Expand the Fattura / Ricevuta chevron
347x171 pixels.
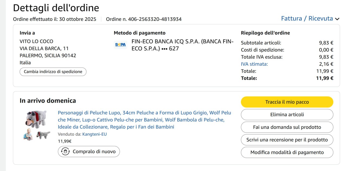(337, 19)
